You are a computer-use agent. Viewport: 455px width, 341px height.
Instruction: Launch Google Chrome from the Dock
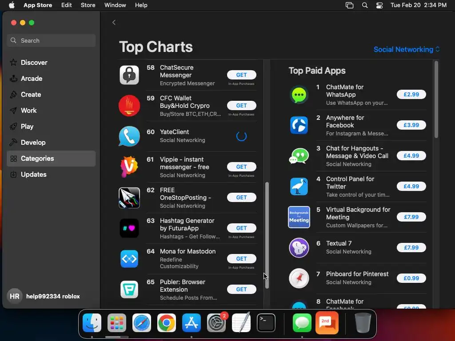coord(167,322)
